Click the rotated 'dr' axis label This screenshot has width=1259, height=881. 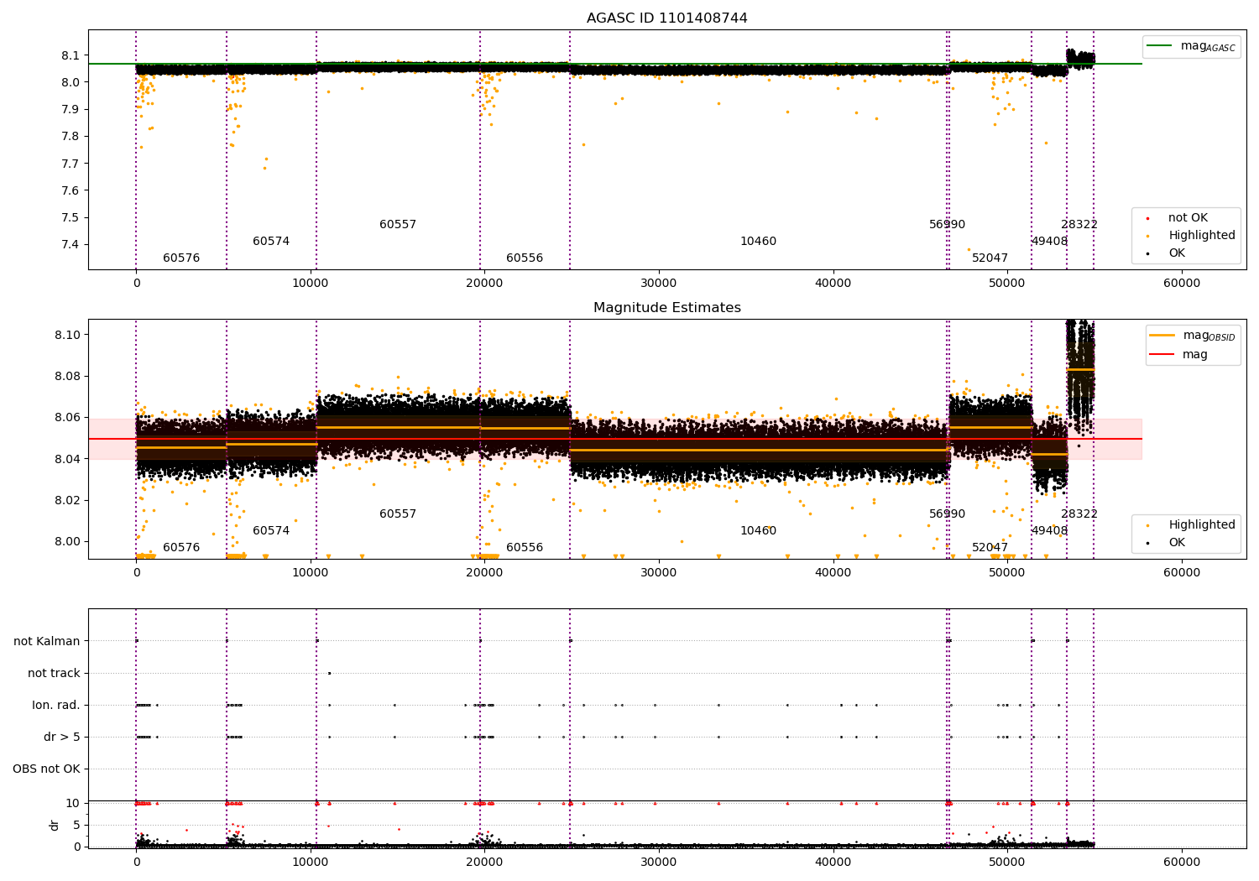pos(55,825)
